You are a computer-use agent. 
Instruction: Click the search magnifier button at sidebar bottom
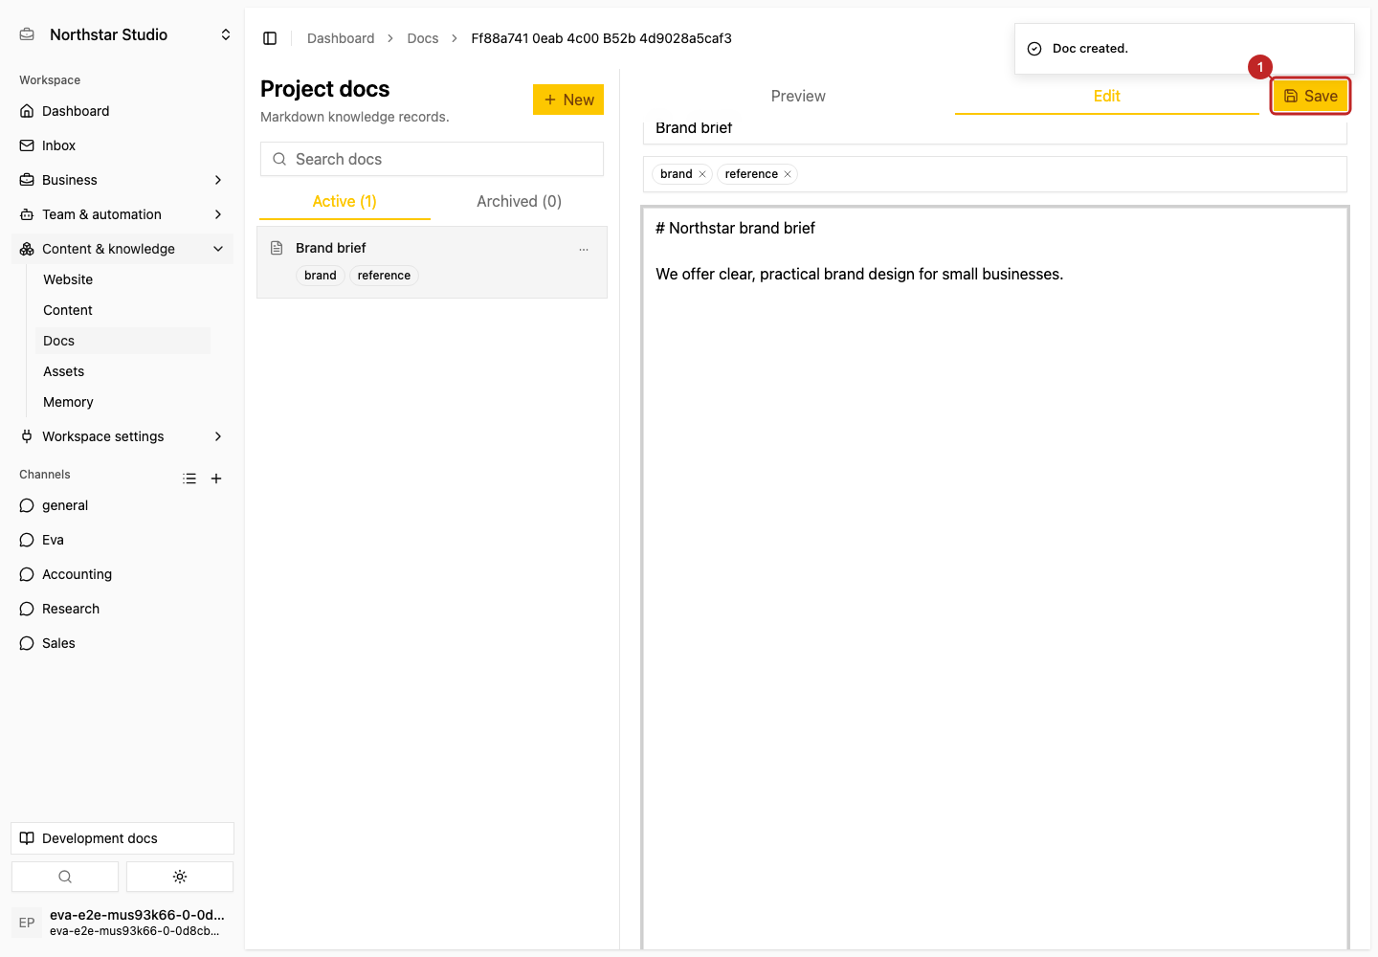point(65,877)
